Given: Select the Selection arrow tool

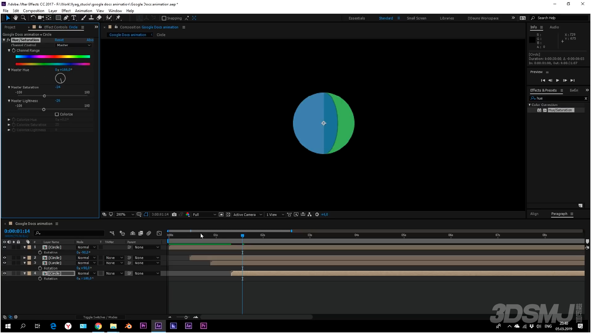Looking at the screenshot, I should tap(8, 18).
